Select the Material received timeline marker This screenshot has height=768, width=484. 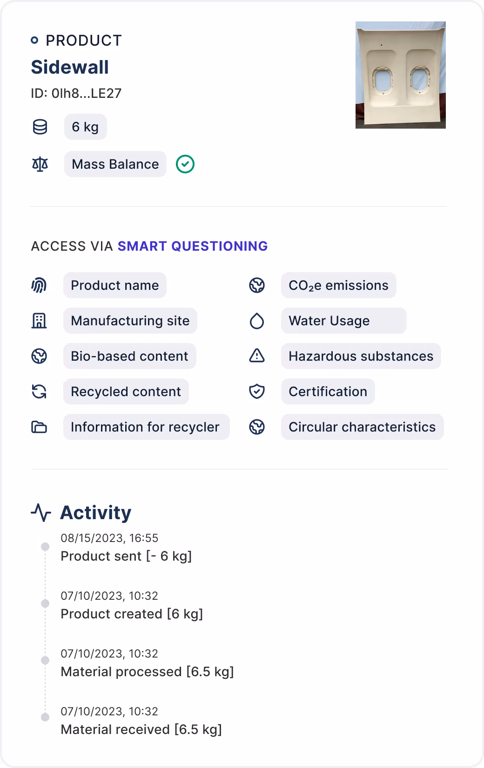(x=45, y=717)
